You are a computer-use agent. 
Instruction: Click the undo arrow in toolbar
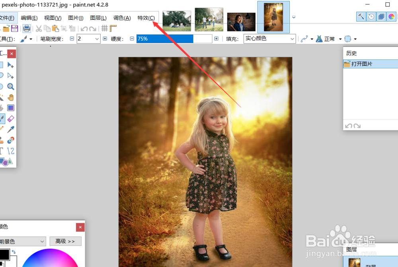pos(84,29)
